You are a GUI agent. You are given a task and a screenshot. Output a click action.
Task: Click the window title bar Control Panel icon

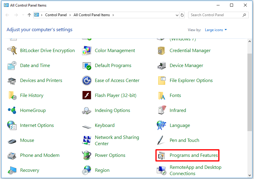tap(6, 5)
